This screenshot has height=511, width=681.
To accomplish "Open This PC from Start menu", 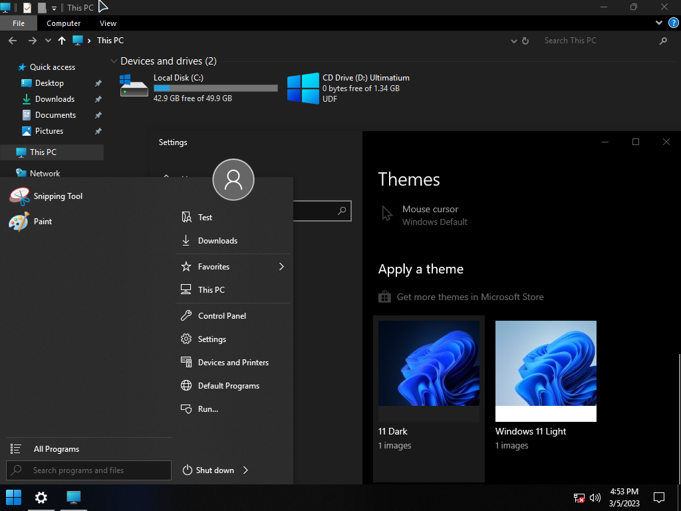I will (203, 290).
